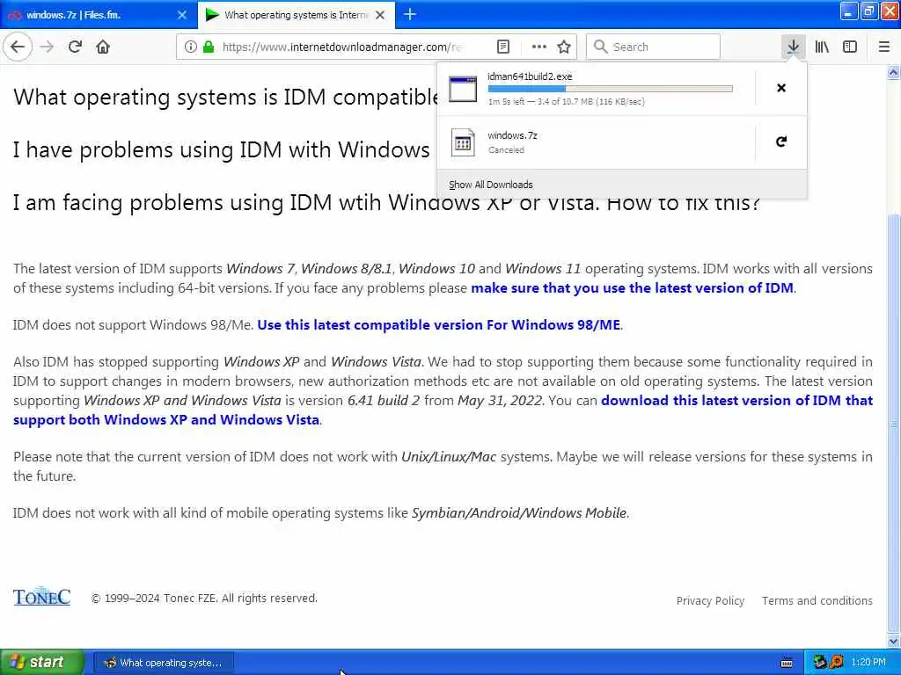Click the page scrollbar down arrow
The image size is (901, 675).
point(894,641)
